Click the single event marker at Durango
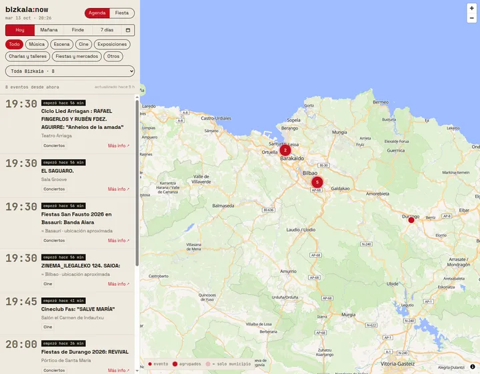This screenshot has height=374, width=480. coord(411,220)
